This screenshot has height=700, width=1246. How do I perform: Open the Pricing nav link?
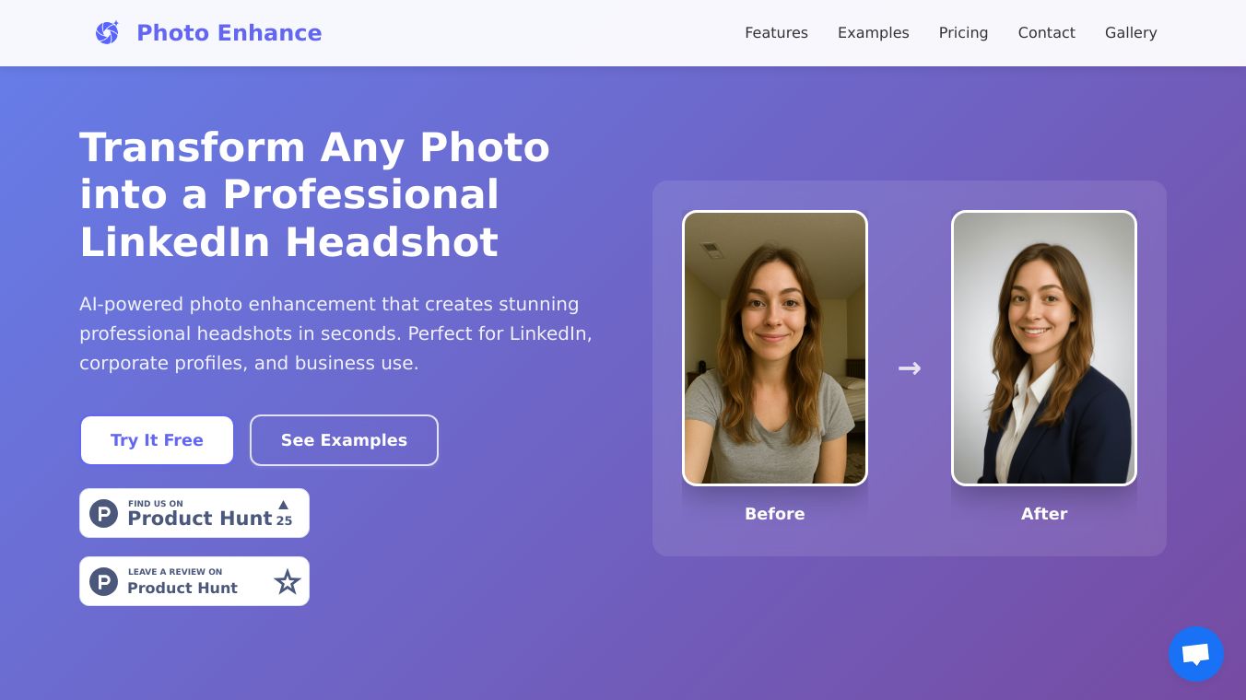pos(963,33)
